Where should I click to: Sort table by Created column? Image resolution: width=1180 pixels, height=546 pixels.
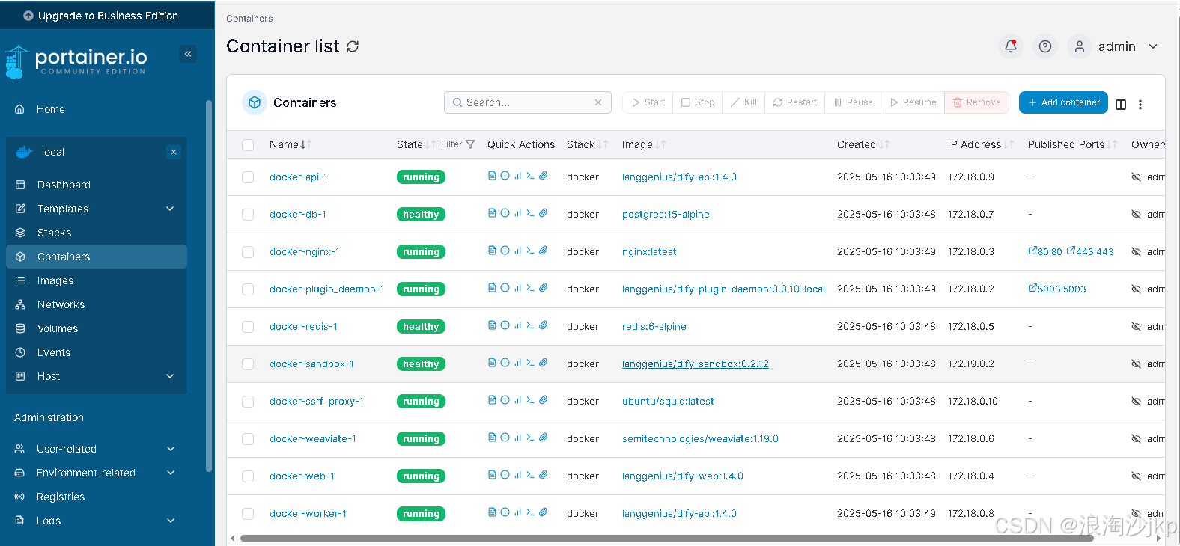click(863, 144)
